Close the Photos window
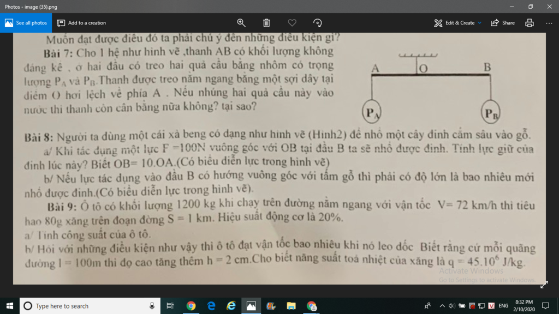559x314 pixels. tap(549, 7)
